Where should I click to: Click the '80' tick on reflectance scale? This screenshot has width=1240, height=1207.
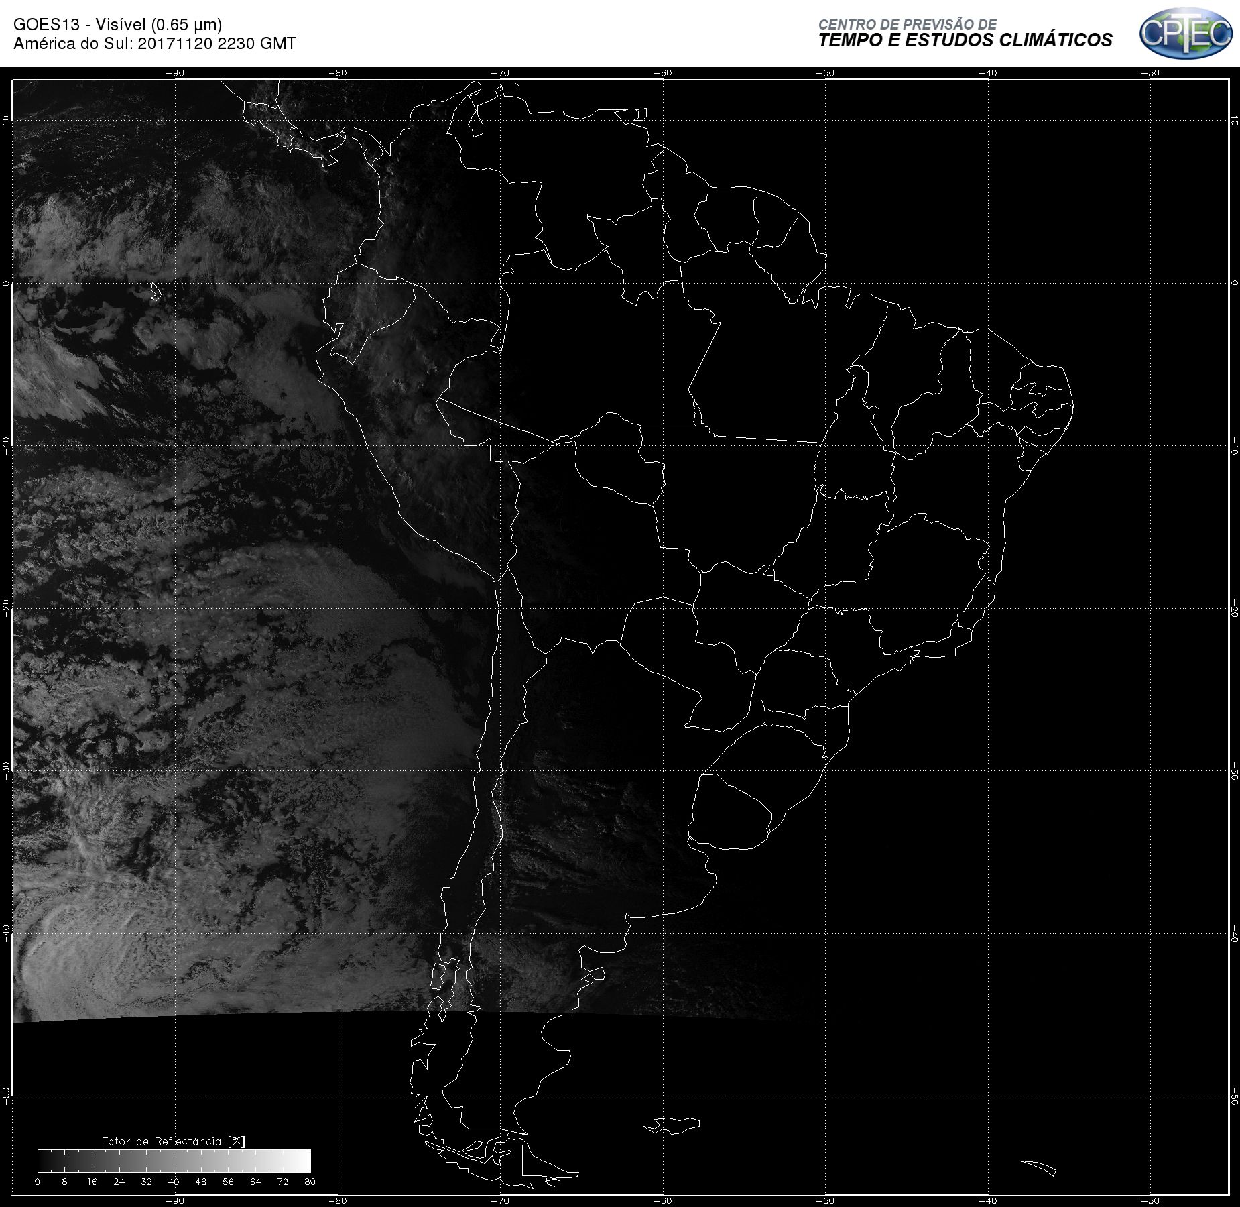pos(310,1182)
